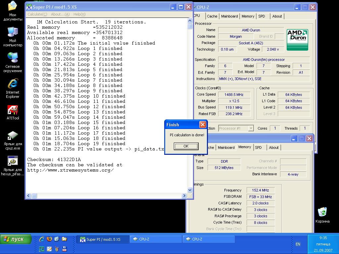Screen dimensions: 339x254
Task: Open the Сетевое окружение desktop icon
Action: (13, 63)
